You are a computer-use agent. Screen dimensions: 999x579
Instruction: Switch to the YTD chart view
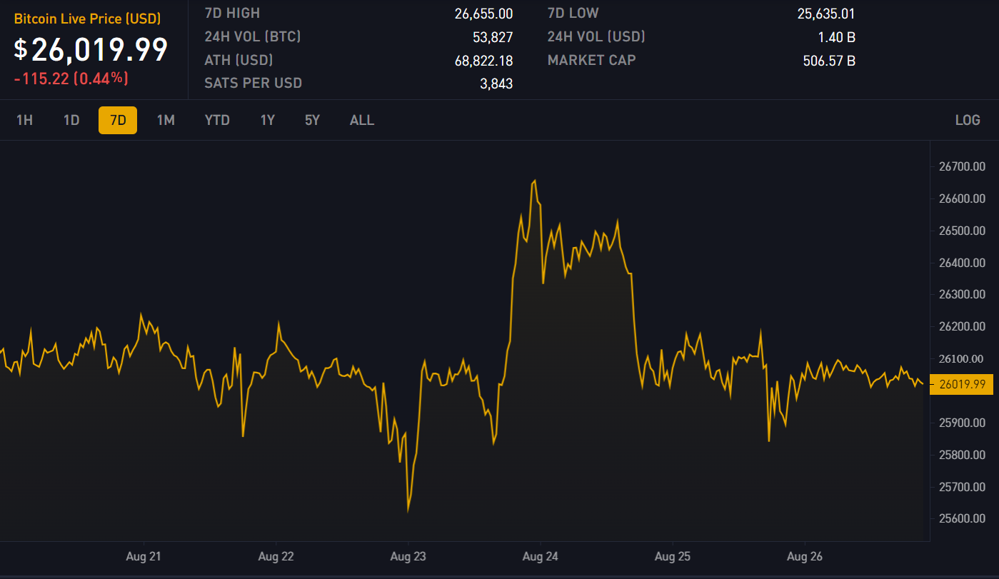point(217,120)
